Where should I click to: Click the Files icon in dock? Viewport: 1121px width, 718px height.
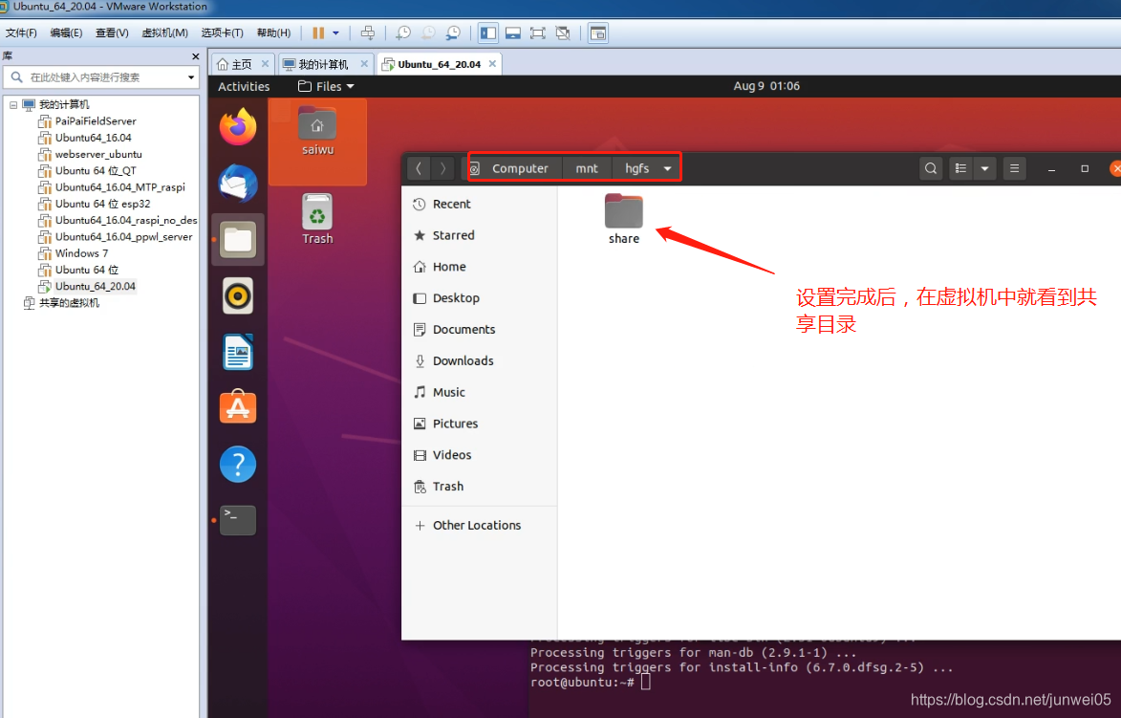pyautogui.click(x=238, y=240)
